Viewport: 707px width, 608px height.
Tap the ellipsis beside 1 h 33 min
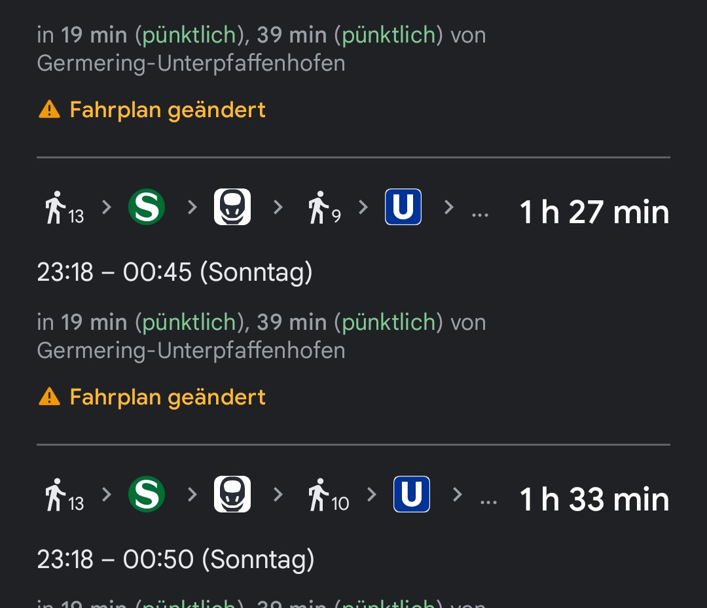(488, 500)
